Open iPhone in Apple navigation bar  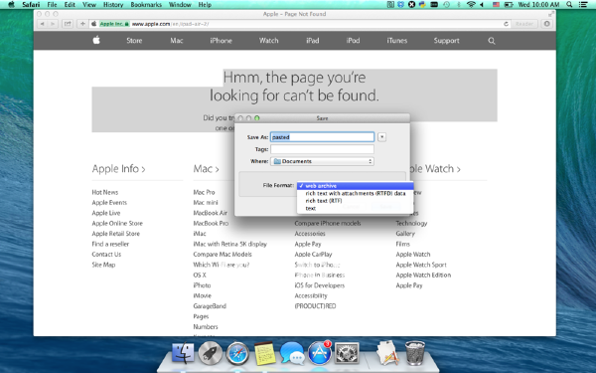tap(221, 41)
